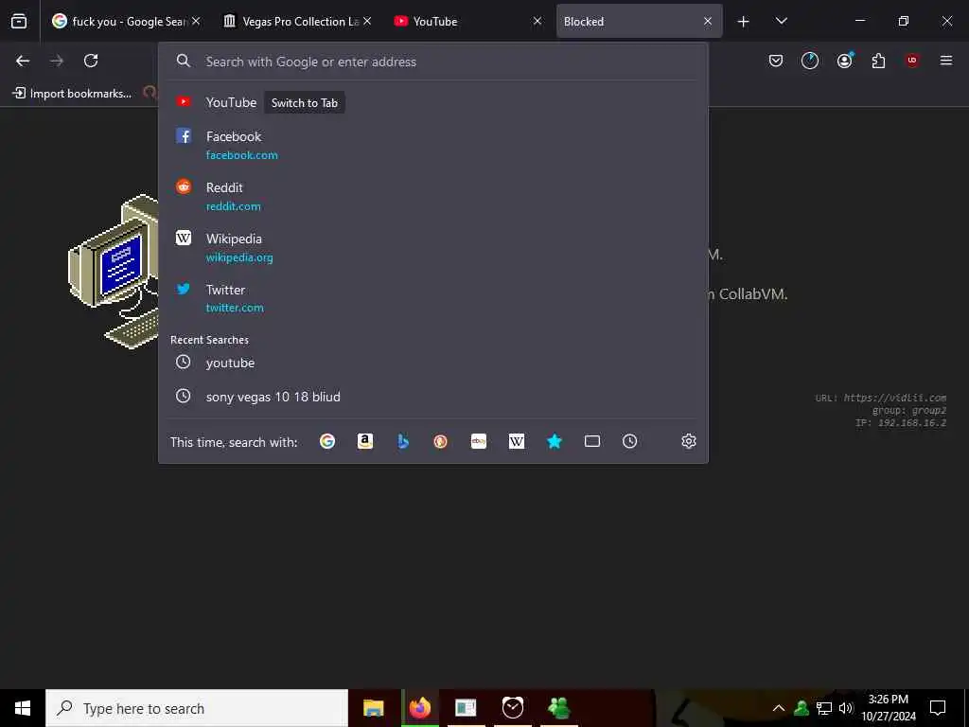This screenshot has height=727, width=969.
Task: Open File Explorer from taskbar
Action: (373, 708)
